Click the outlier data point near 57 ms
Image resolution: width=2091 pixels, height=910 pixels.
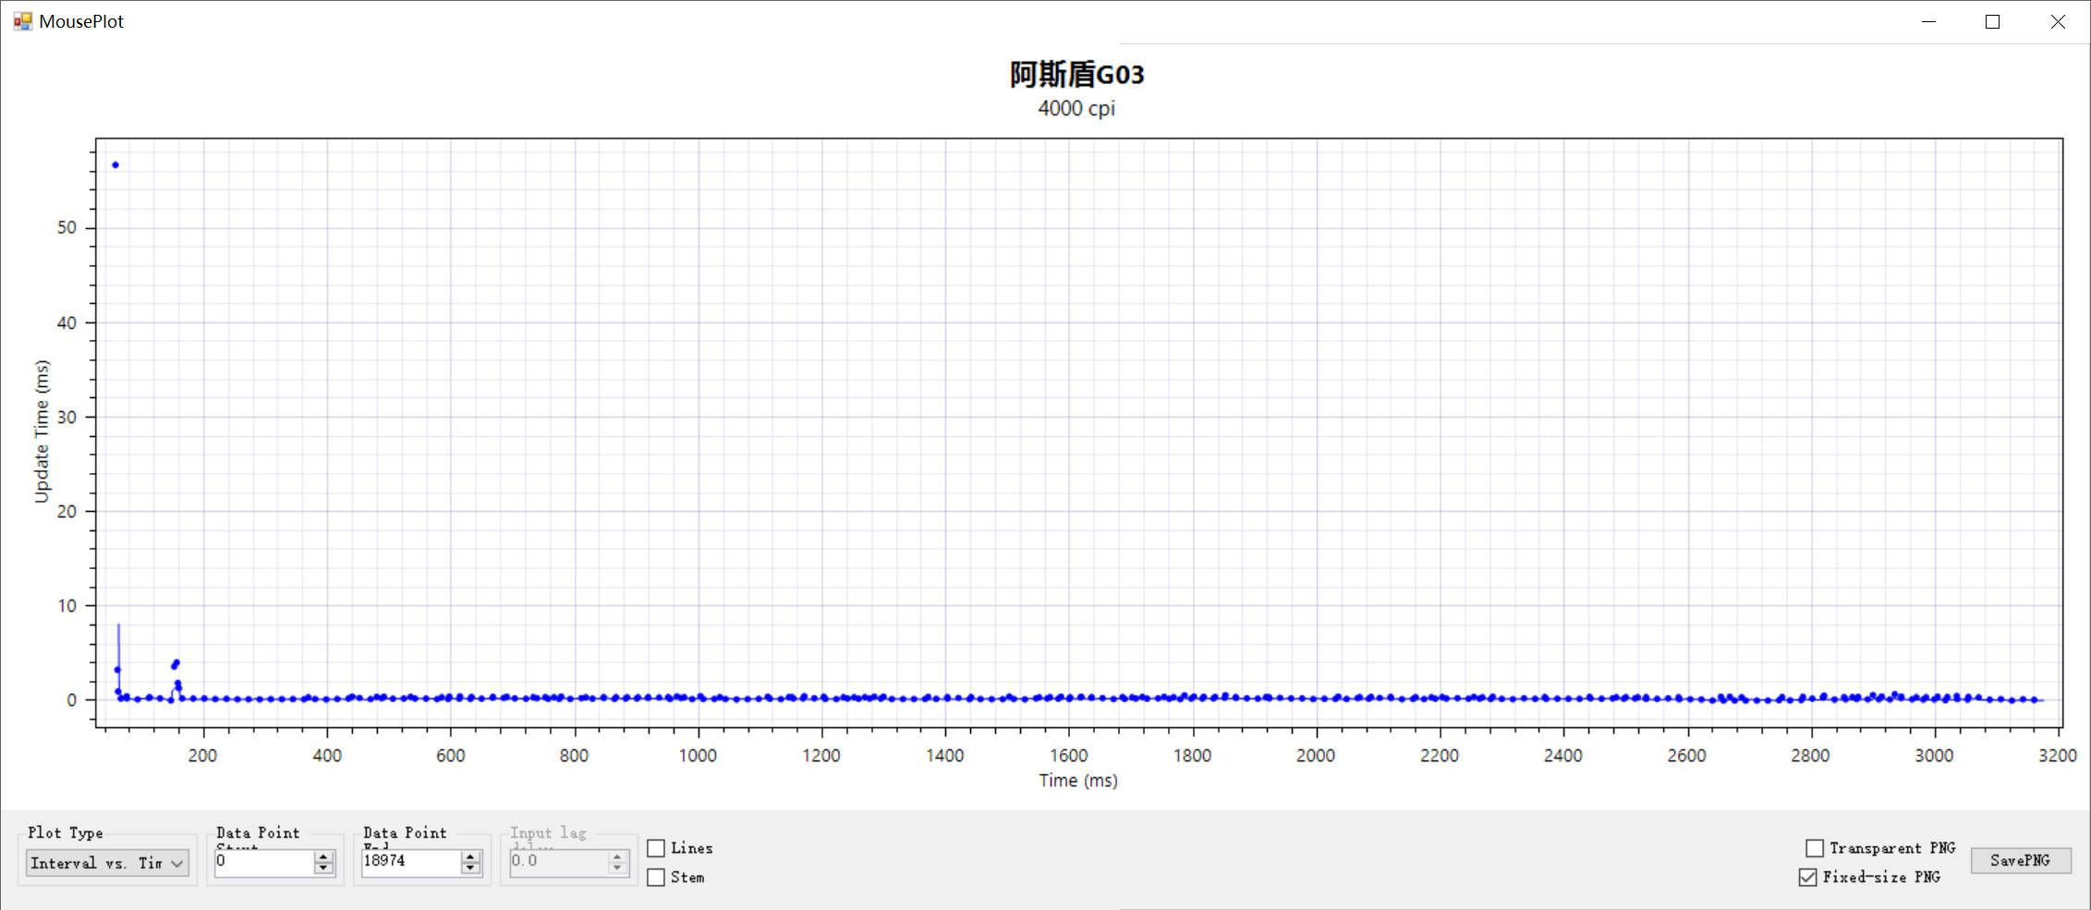(x=115, y=165)
